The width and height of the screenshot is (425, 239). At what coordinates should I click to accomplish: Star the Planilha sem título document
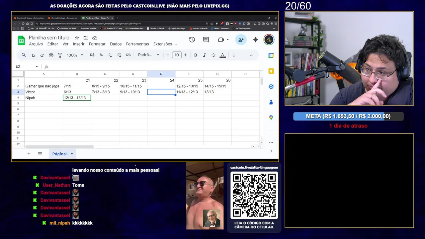click(x=77, y=38)
